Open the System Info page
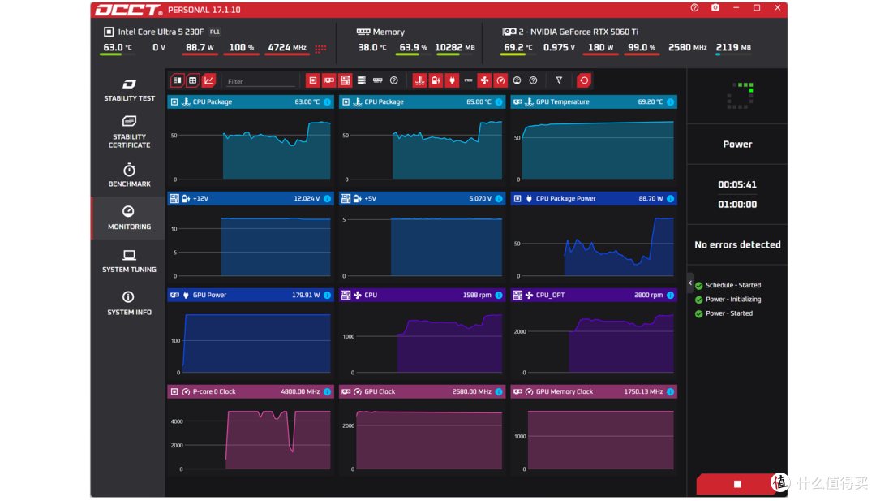This screenshot has height=501, width=876. tap(129, 304)
